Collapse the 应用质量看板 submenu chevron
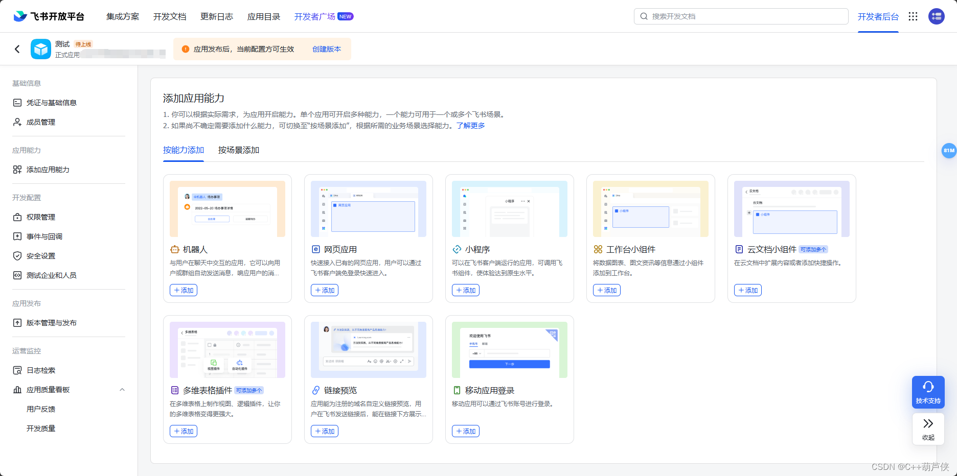The width and height of the screenshot is (957, 476). (x=122, y=390)
